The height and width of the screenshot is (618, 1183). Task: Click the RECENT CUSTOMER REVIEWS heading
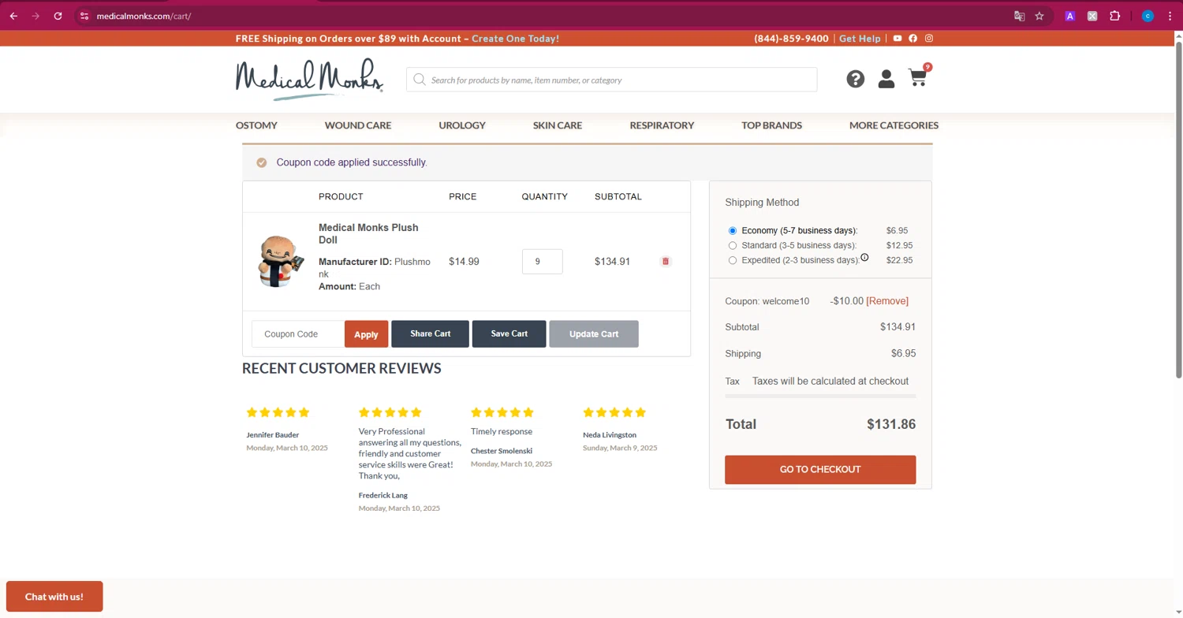(x=341, y=368)
